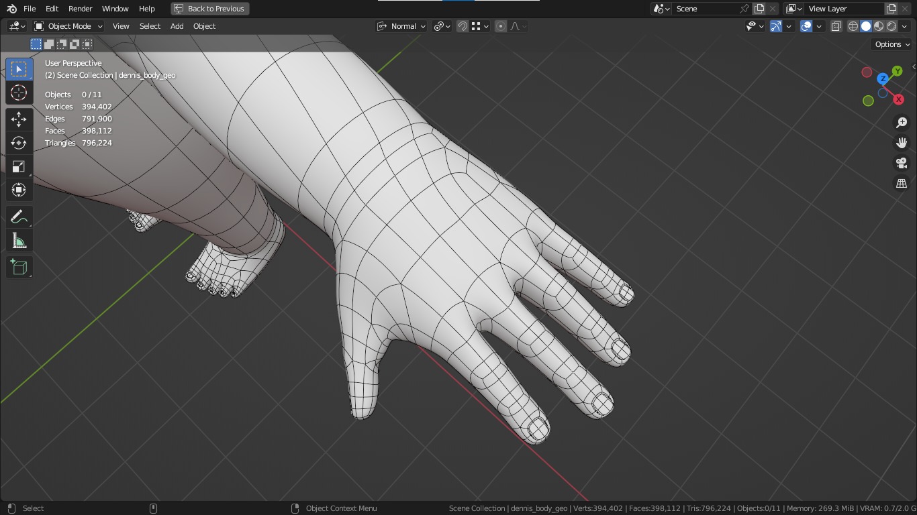Click the red X axis gizmo

coord(898,99)
